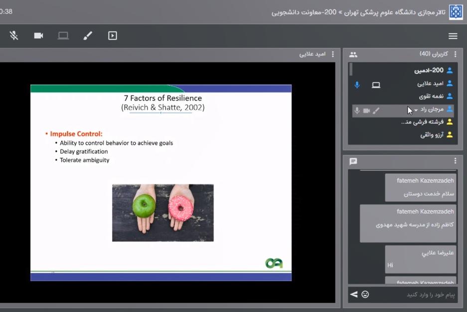This screenshot has width=467, height=312.
Task: Unmute the microphone in the top toolbar
Action: [14, 35]
